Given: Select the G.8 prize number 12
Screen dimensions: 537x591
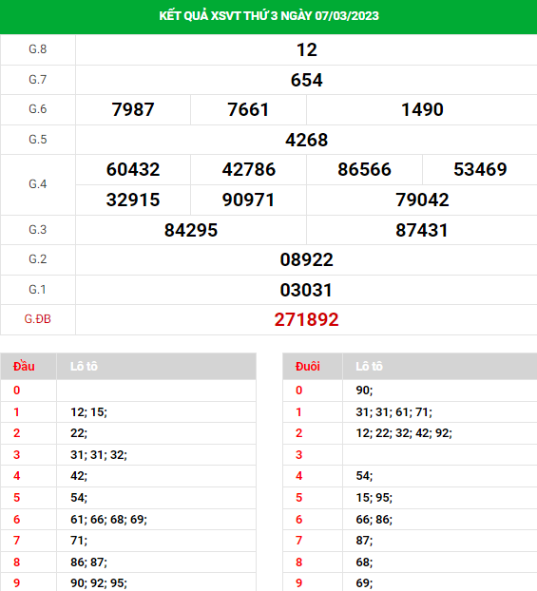Looking at the screenshot, I should click(307, 49).
